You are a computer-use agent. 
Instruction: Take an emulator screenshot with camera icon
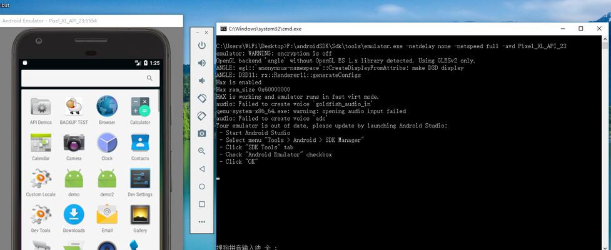point(201,134)
